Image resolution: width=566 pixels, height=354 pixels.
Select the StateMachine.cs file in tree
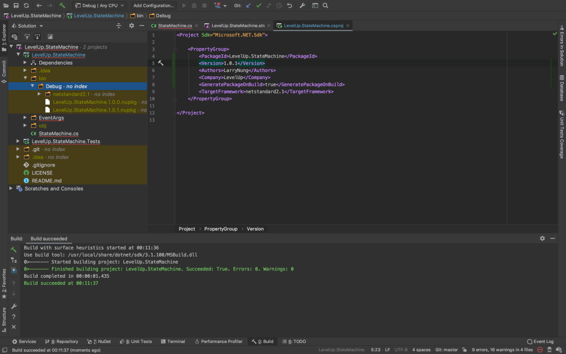(x=59, y=133)
